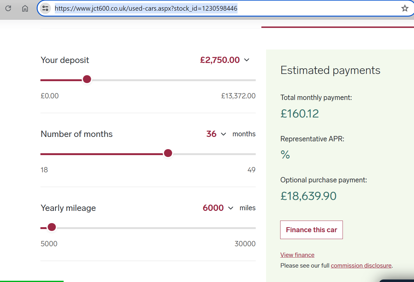414x282 pixels.
Task: Click the Finance this car button
Action: [x=311, y=230]
